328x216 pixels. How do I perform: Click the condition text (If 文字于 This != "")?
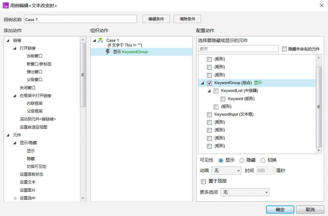[x=125, y=45]
